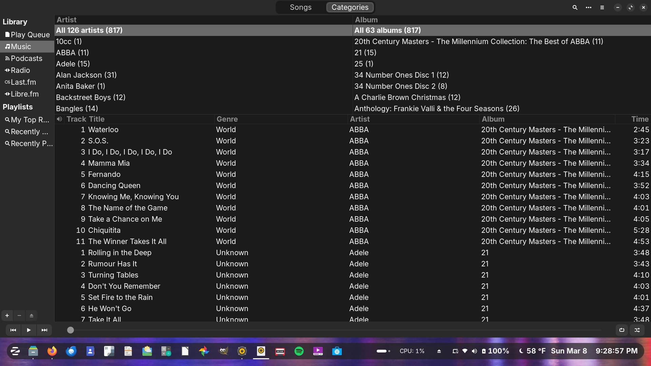Open Podcasts in the Library sidebar

tap(26, 58)
